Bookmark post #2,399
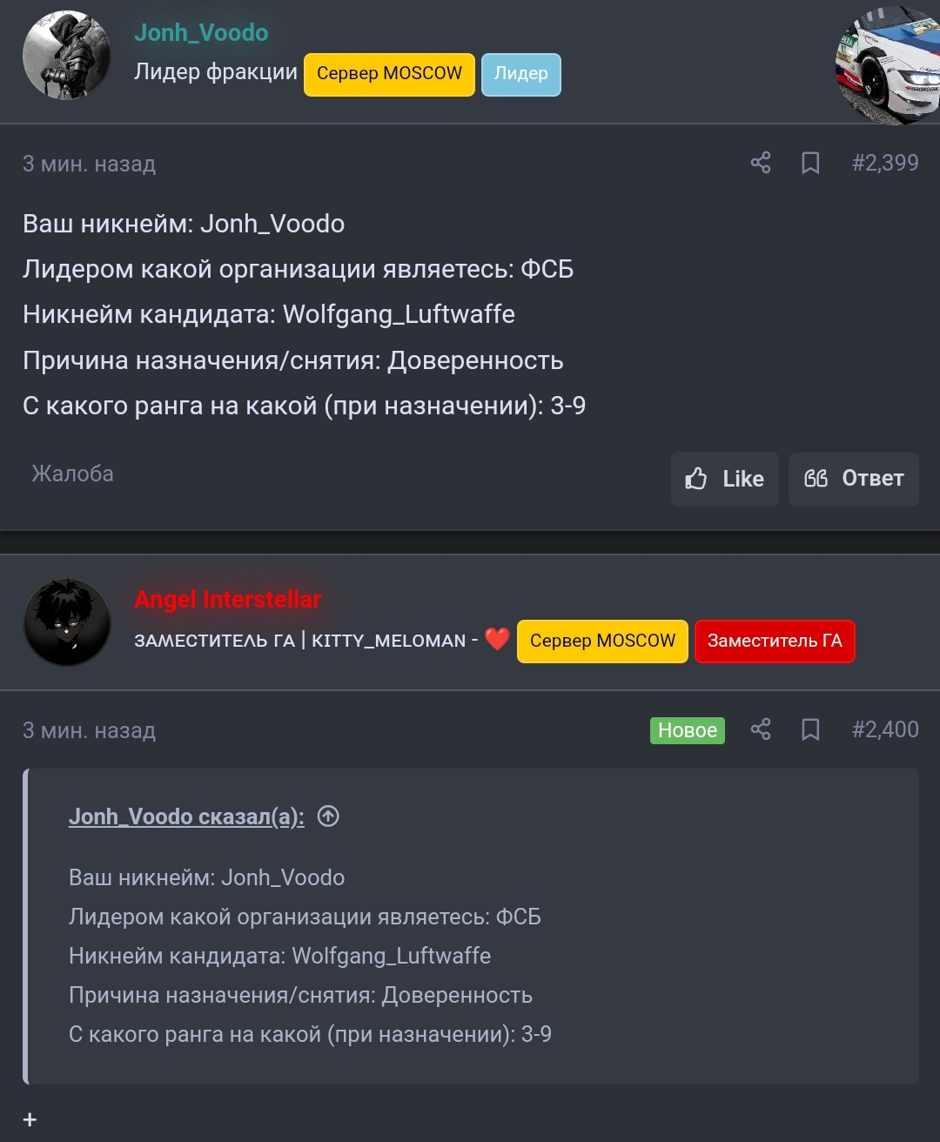The width and height of the screenshot is (940, 1142). coord(810,163)
